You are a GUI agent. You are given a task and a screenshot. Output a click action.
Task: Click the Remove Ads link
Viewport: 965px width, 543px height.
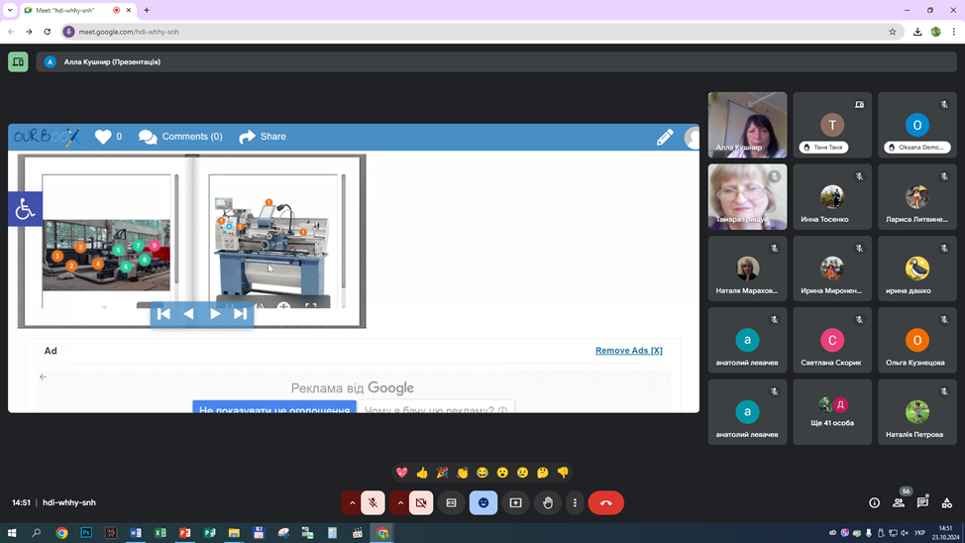[628, 351]
